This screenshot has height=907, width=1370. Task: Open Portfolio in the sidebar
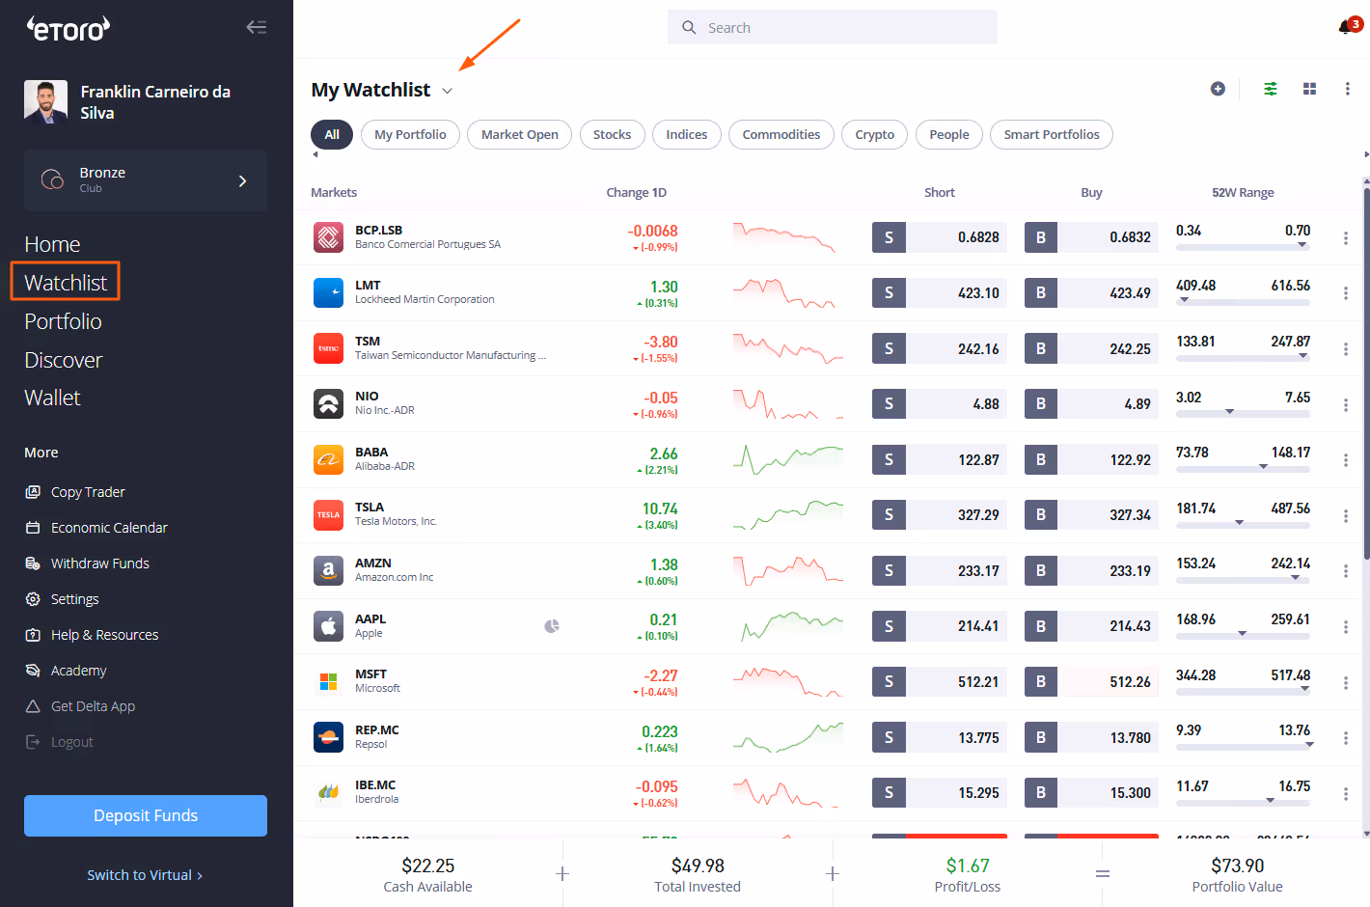tap(63, 321)
